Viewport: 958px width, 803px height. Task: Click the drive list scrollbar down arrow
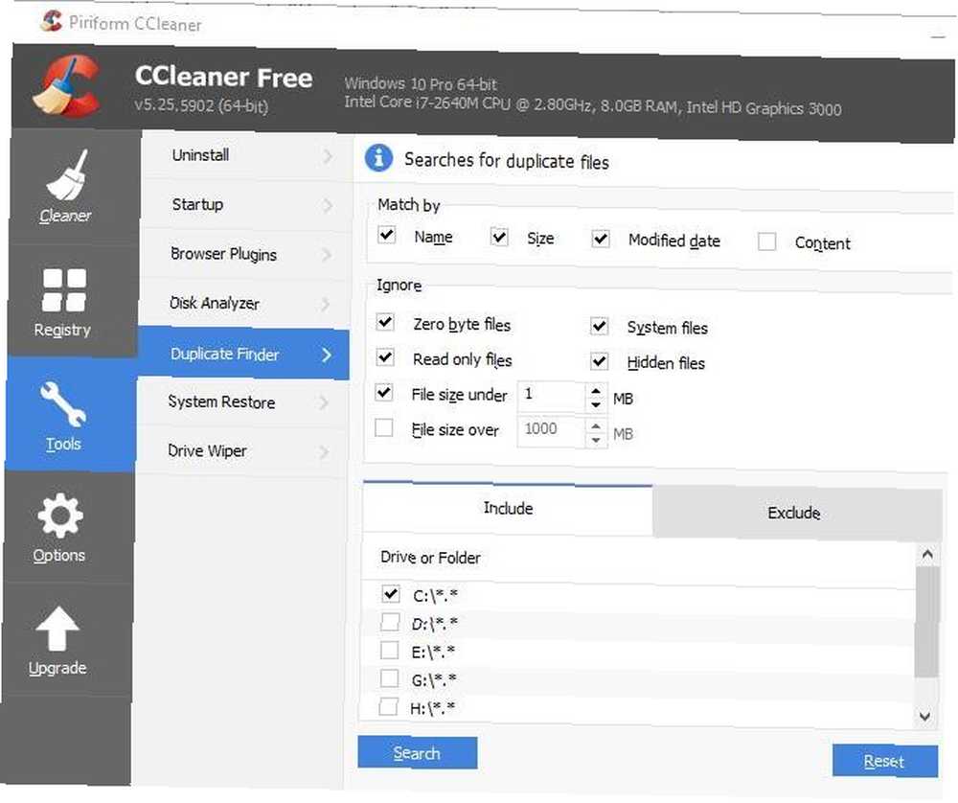click(925, 716)
